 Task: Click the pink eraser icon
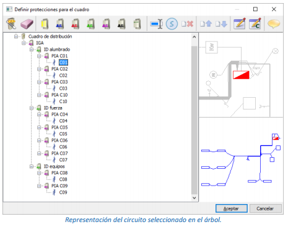click(x=27, y=24)
